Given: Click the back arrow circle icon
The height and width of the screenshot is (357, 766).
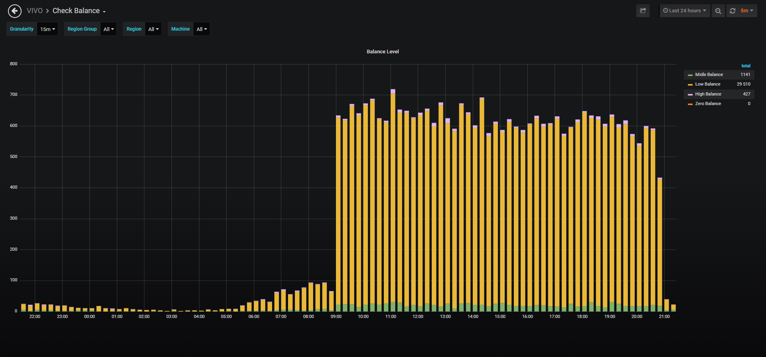Looking at the screenshot, I should point(15,11).
